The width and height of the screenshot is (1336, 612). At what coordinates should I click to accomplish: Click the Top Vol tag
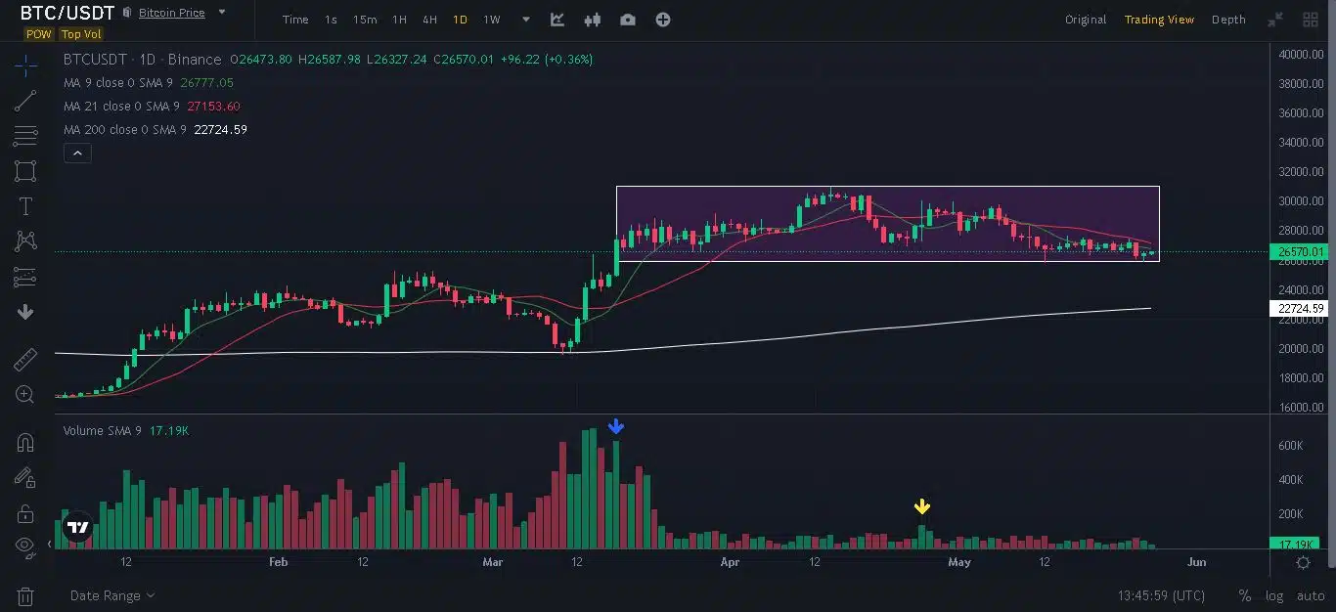pyautogui.click(x=81, y=34)
